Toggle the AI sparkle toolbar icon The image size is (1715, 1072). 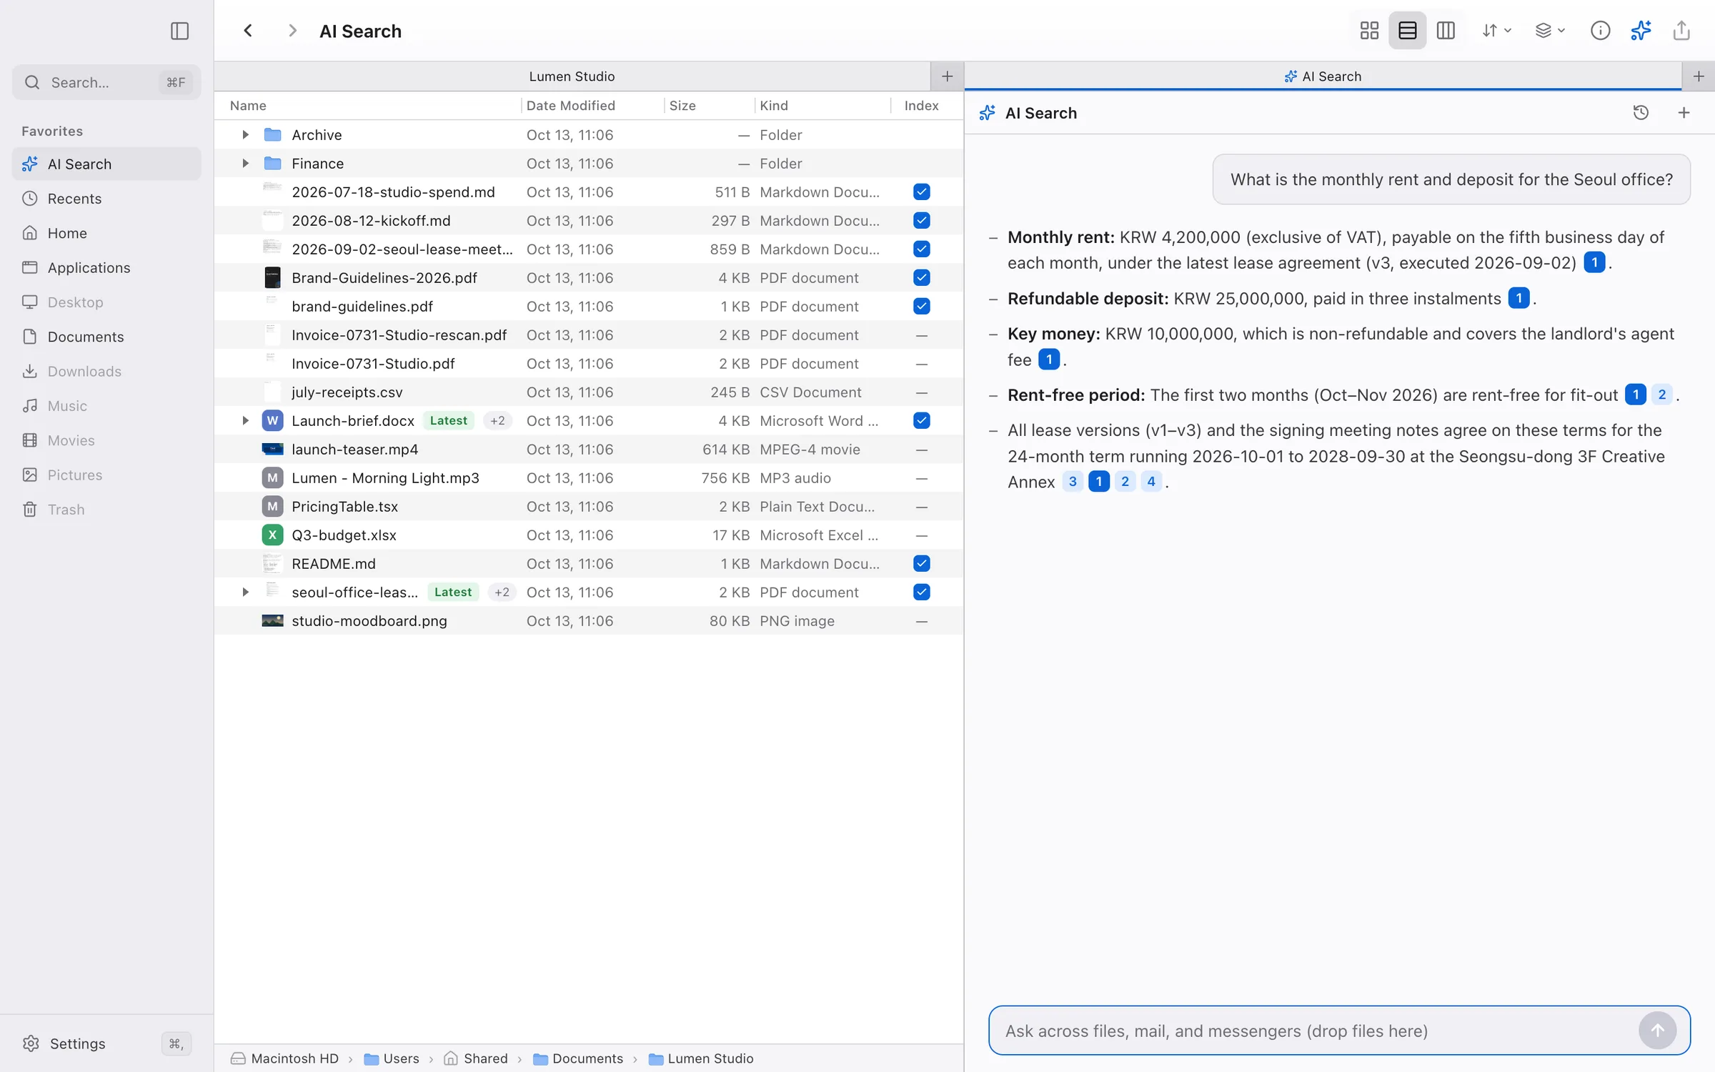[x=1641, y=31]
